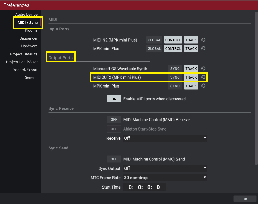Image resolution: width=258 pixels, height=204 pixels.
Task: Reset the MIDIOUT2 (MPK mini Plus) output port
Action: coord(203,77)
